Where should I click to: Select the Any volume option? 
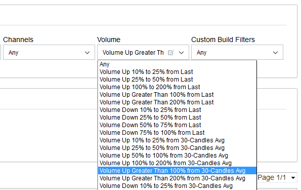click(x=177, y=64)
